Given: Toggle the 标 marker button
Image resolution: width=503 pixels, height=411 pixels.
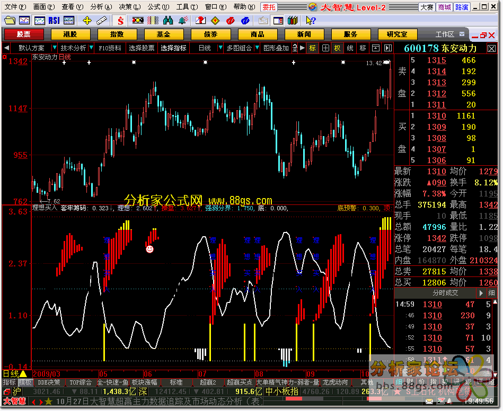Looking at the screenshot, I should [x=312, y=48].
